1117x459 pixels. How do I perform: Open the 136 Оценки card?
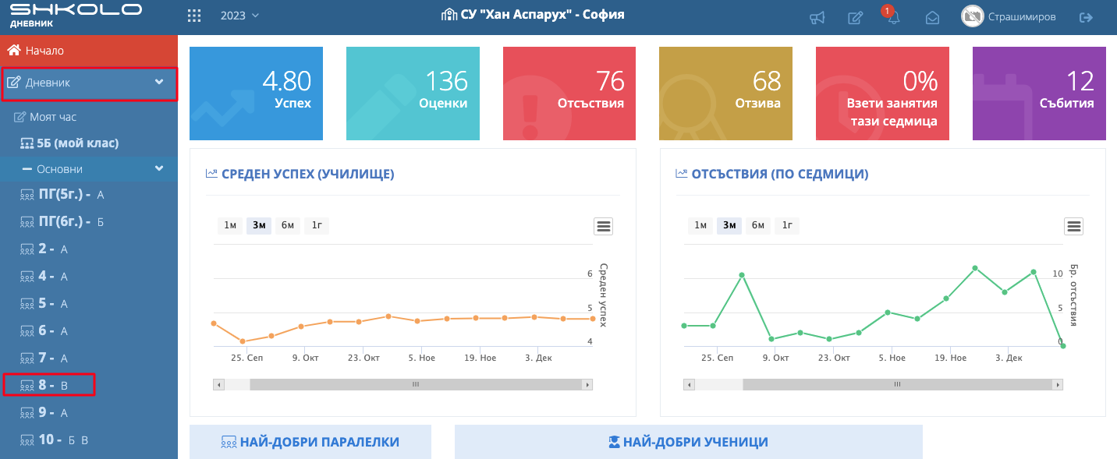413,94
